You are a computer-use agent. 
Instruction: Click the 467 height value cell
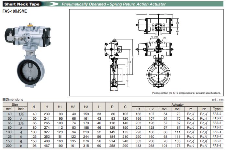click(47, 146)
